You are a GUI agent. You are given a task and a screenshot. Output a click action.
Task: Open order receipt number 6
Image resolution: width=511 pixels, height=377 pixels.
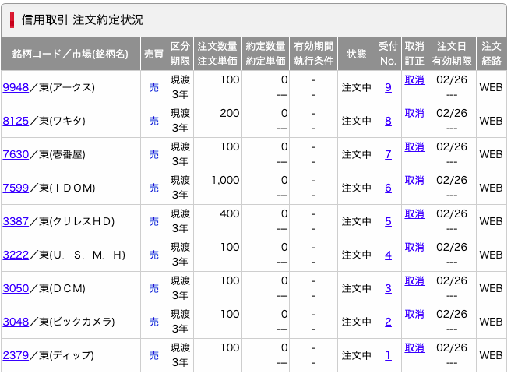(388, 188)
